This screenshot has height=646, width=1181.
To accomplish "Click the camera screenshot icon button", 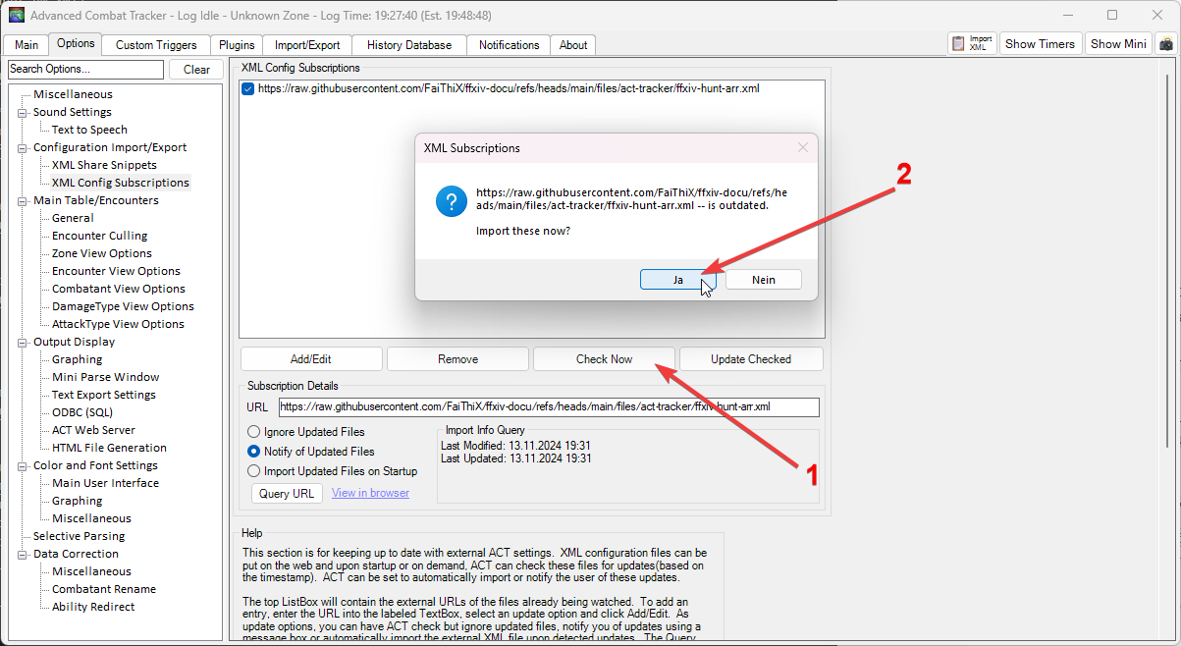I will coord(1165,43).
